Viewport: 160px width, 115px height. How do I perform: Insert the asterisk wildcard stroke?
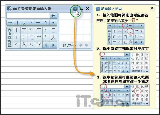[x=53, y=23]
